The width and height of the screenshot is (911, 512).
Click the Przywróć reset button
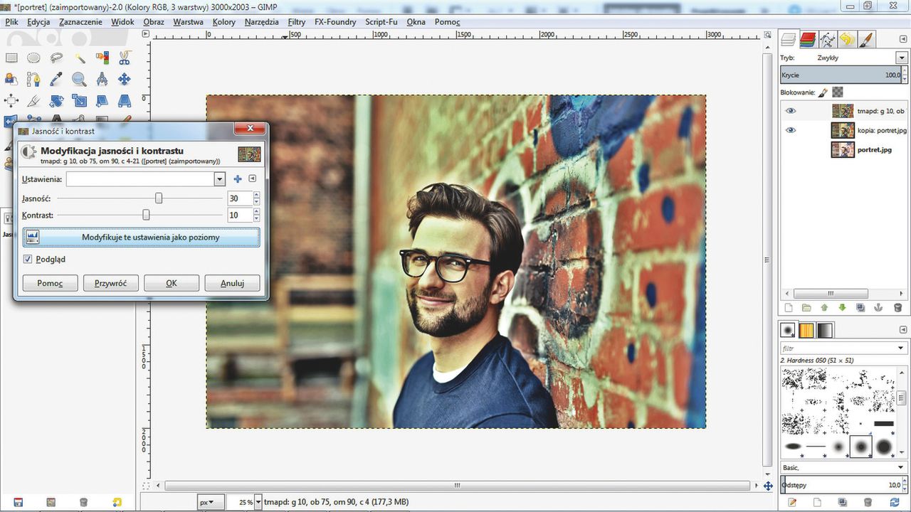(x=111, y=283)
